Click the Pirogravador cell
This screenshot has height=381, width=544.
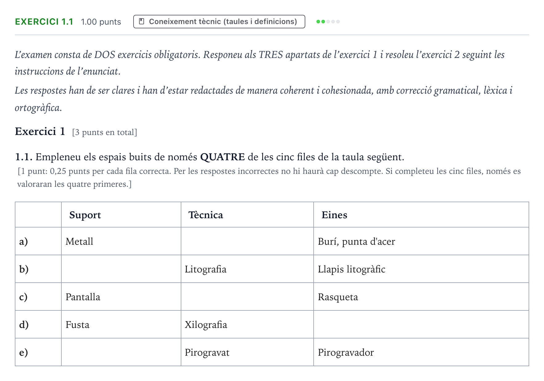pos(421,352)
